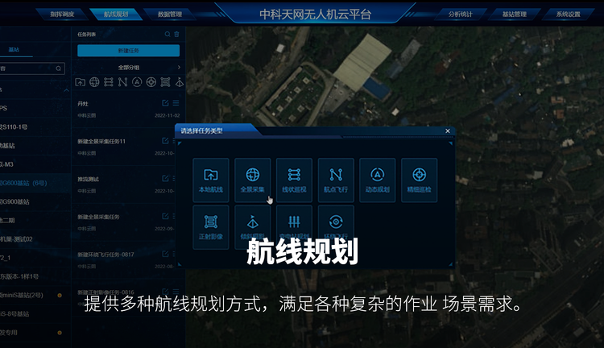Viewport: 604px width, 348px height.
Task: Open menu for 丹灶 task
Action: [177, 103]
